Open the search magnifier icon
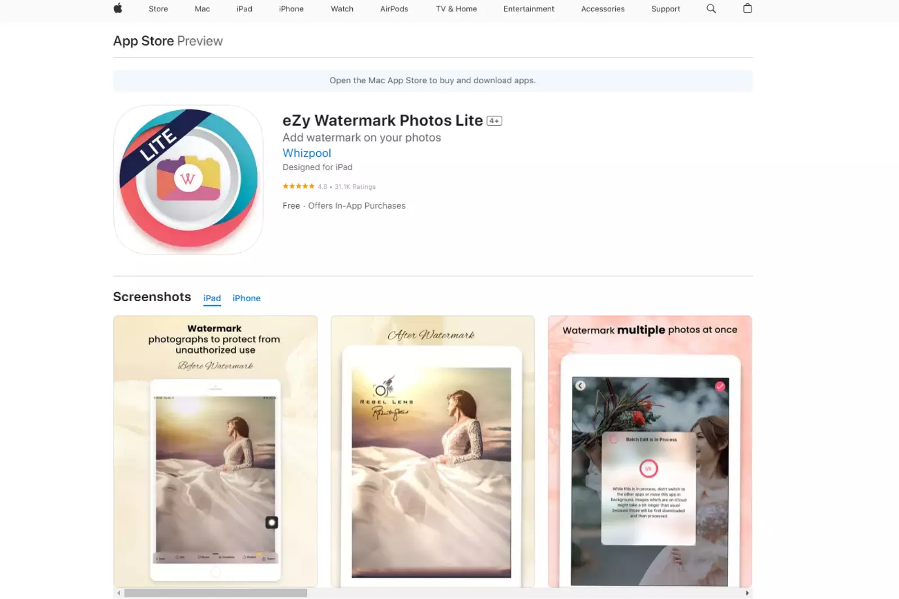Image resolution: width=899 pixels, height=599 pixels. coord(711,8)
